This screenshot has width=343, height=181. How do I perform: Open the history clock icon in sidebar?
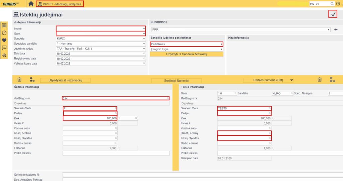coord(4,33)
